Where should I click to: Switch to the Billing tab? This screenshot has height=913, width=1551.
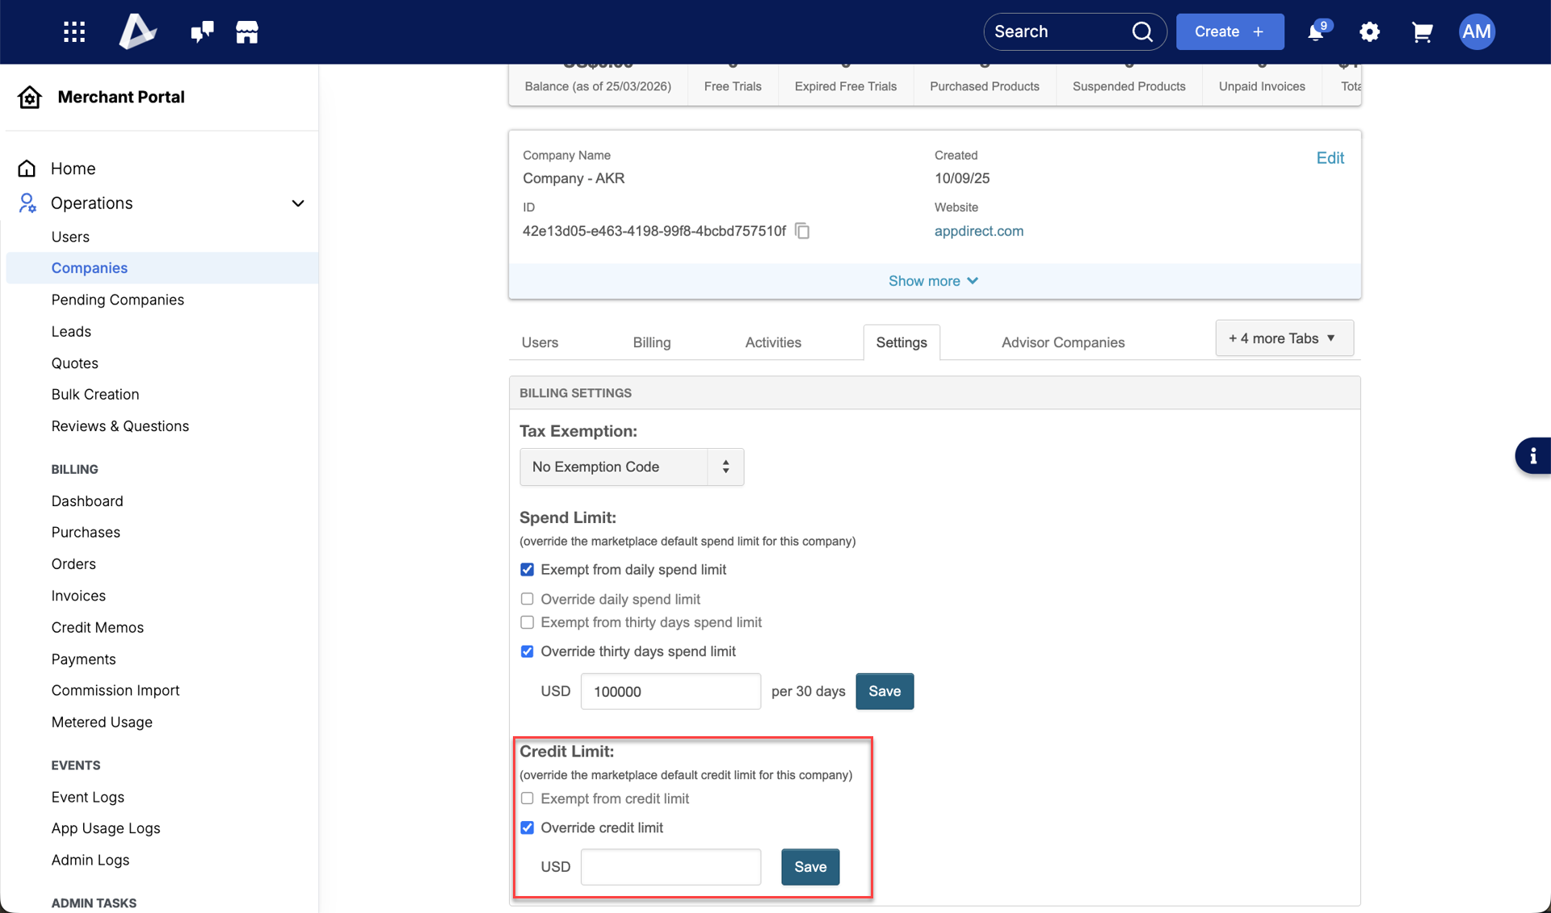click(651, 342)
